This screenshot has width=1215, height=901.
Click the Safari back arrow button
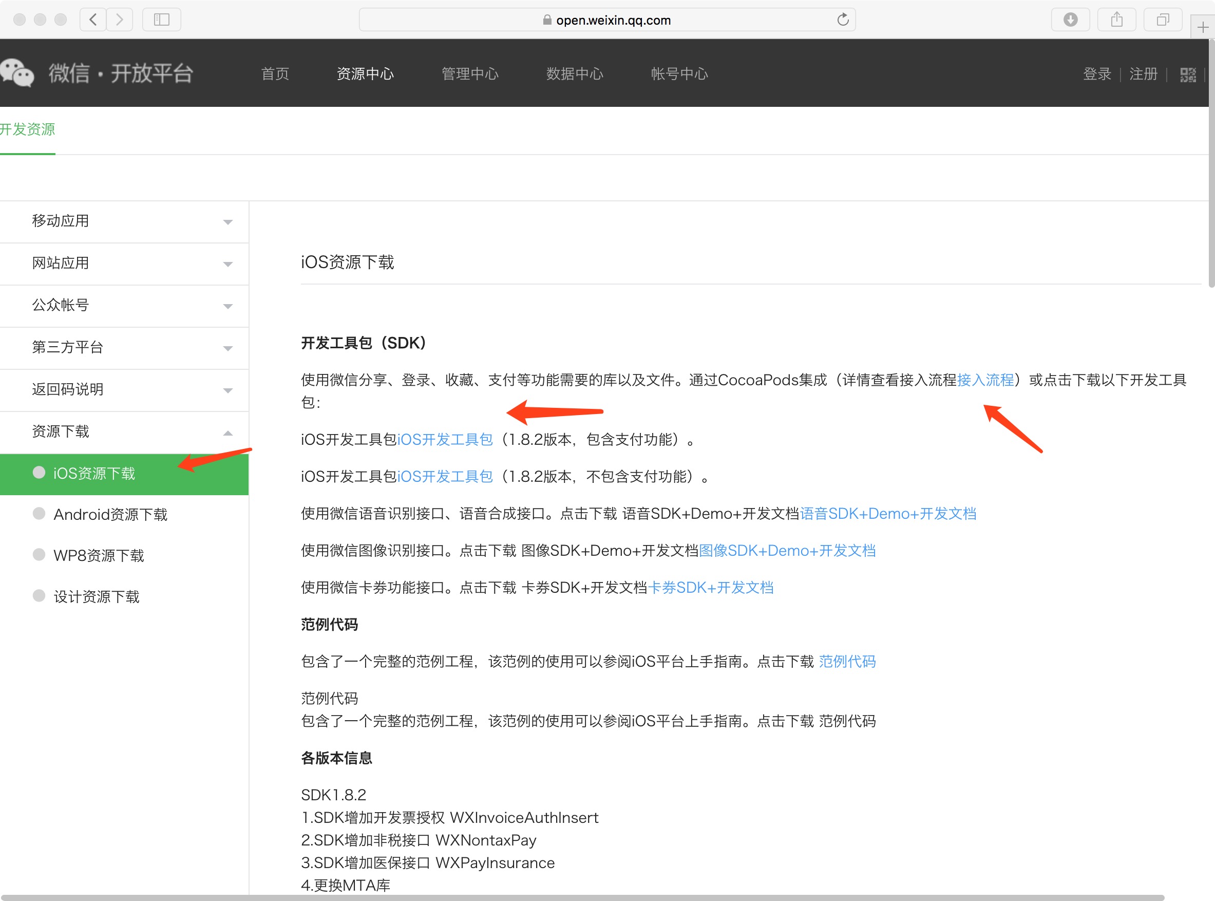pyautogui.click(x=93, y=20)
